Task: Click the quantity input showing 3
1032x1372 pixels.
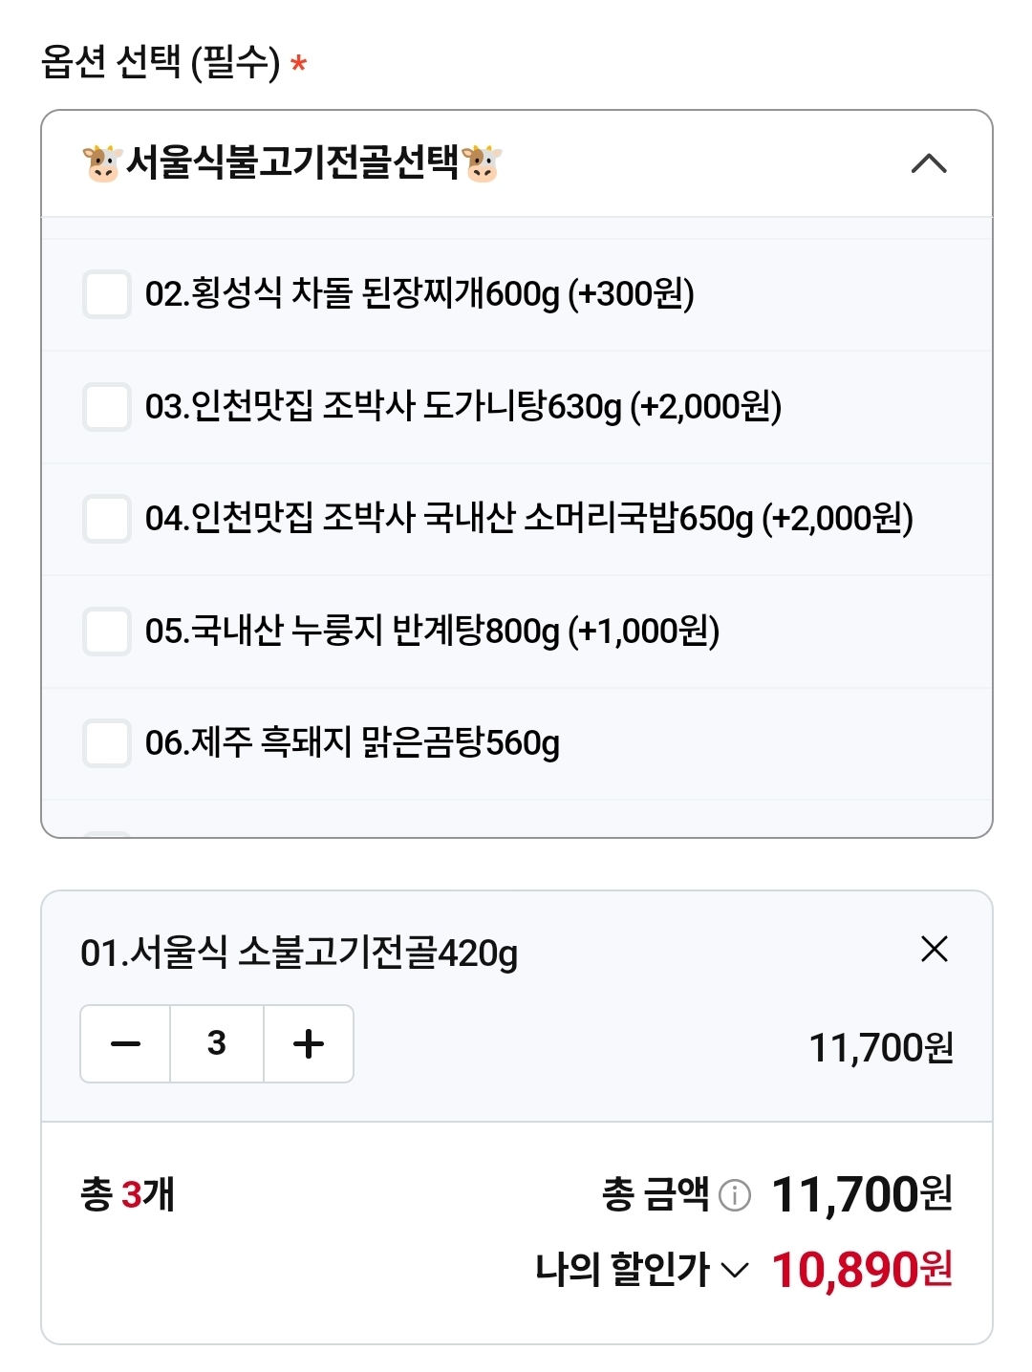Action: pyautogui.click(x=217, y=1043)
